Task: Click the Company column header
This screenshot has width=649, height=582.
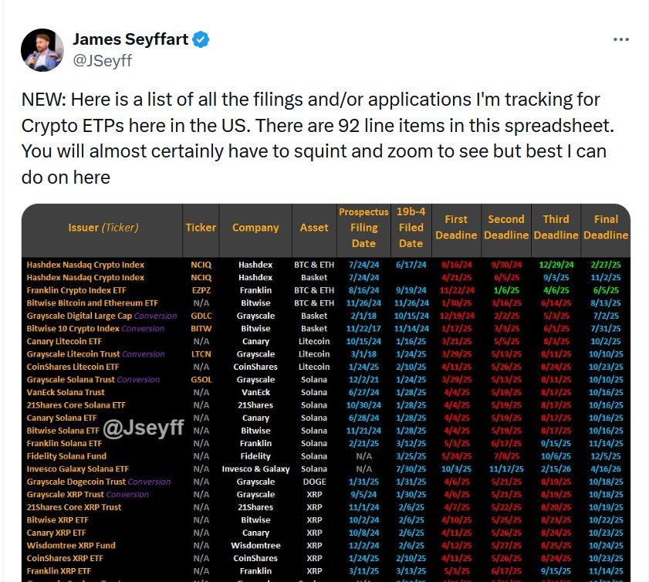Action: (x=255, y=228)
